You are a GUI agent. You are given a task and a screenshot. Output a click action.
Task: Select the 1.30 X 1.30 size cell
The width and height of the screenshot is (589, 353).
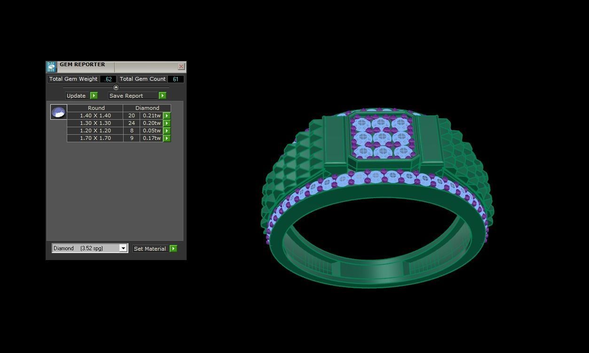[95, 123]
